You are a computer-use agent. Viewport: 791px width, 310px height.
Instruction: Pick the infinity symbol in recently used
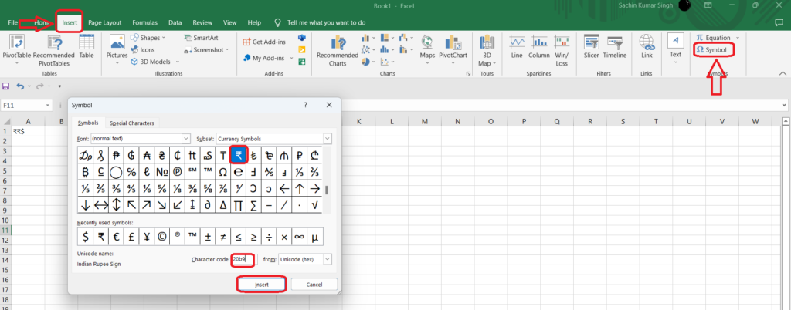(299, 237)
